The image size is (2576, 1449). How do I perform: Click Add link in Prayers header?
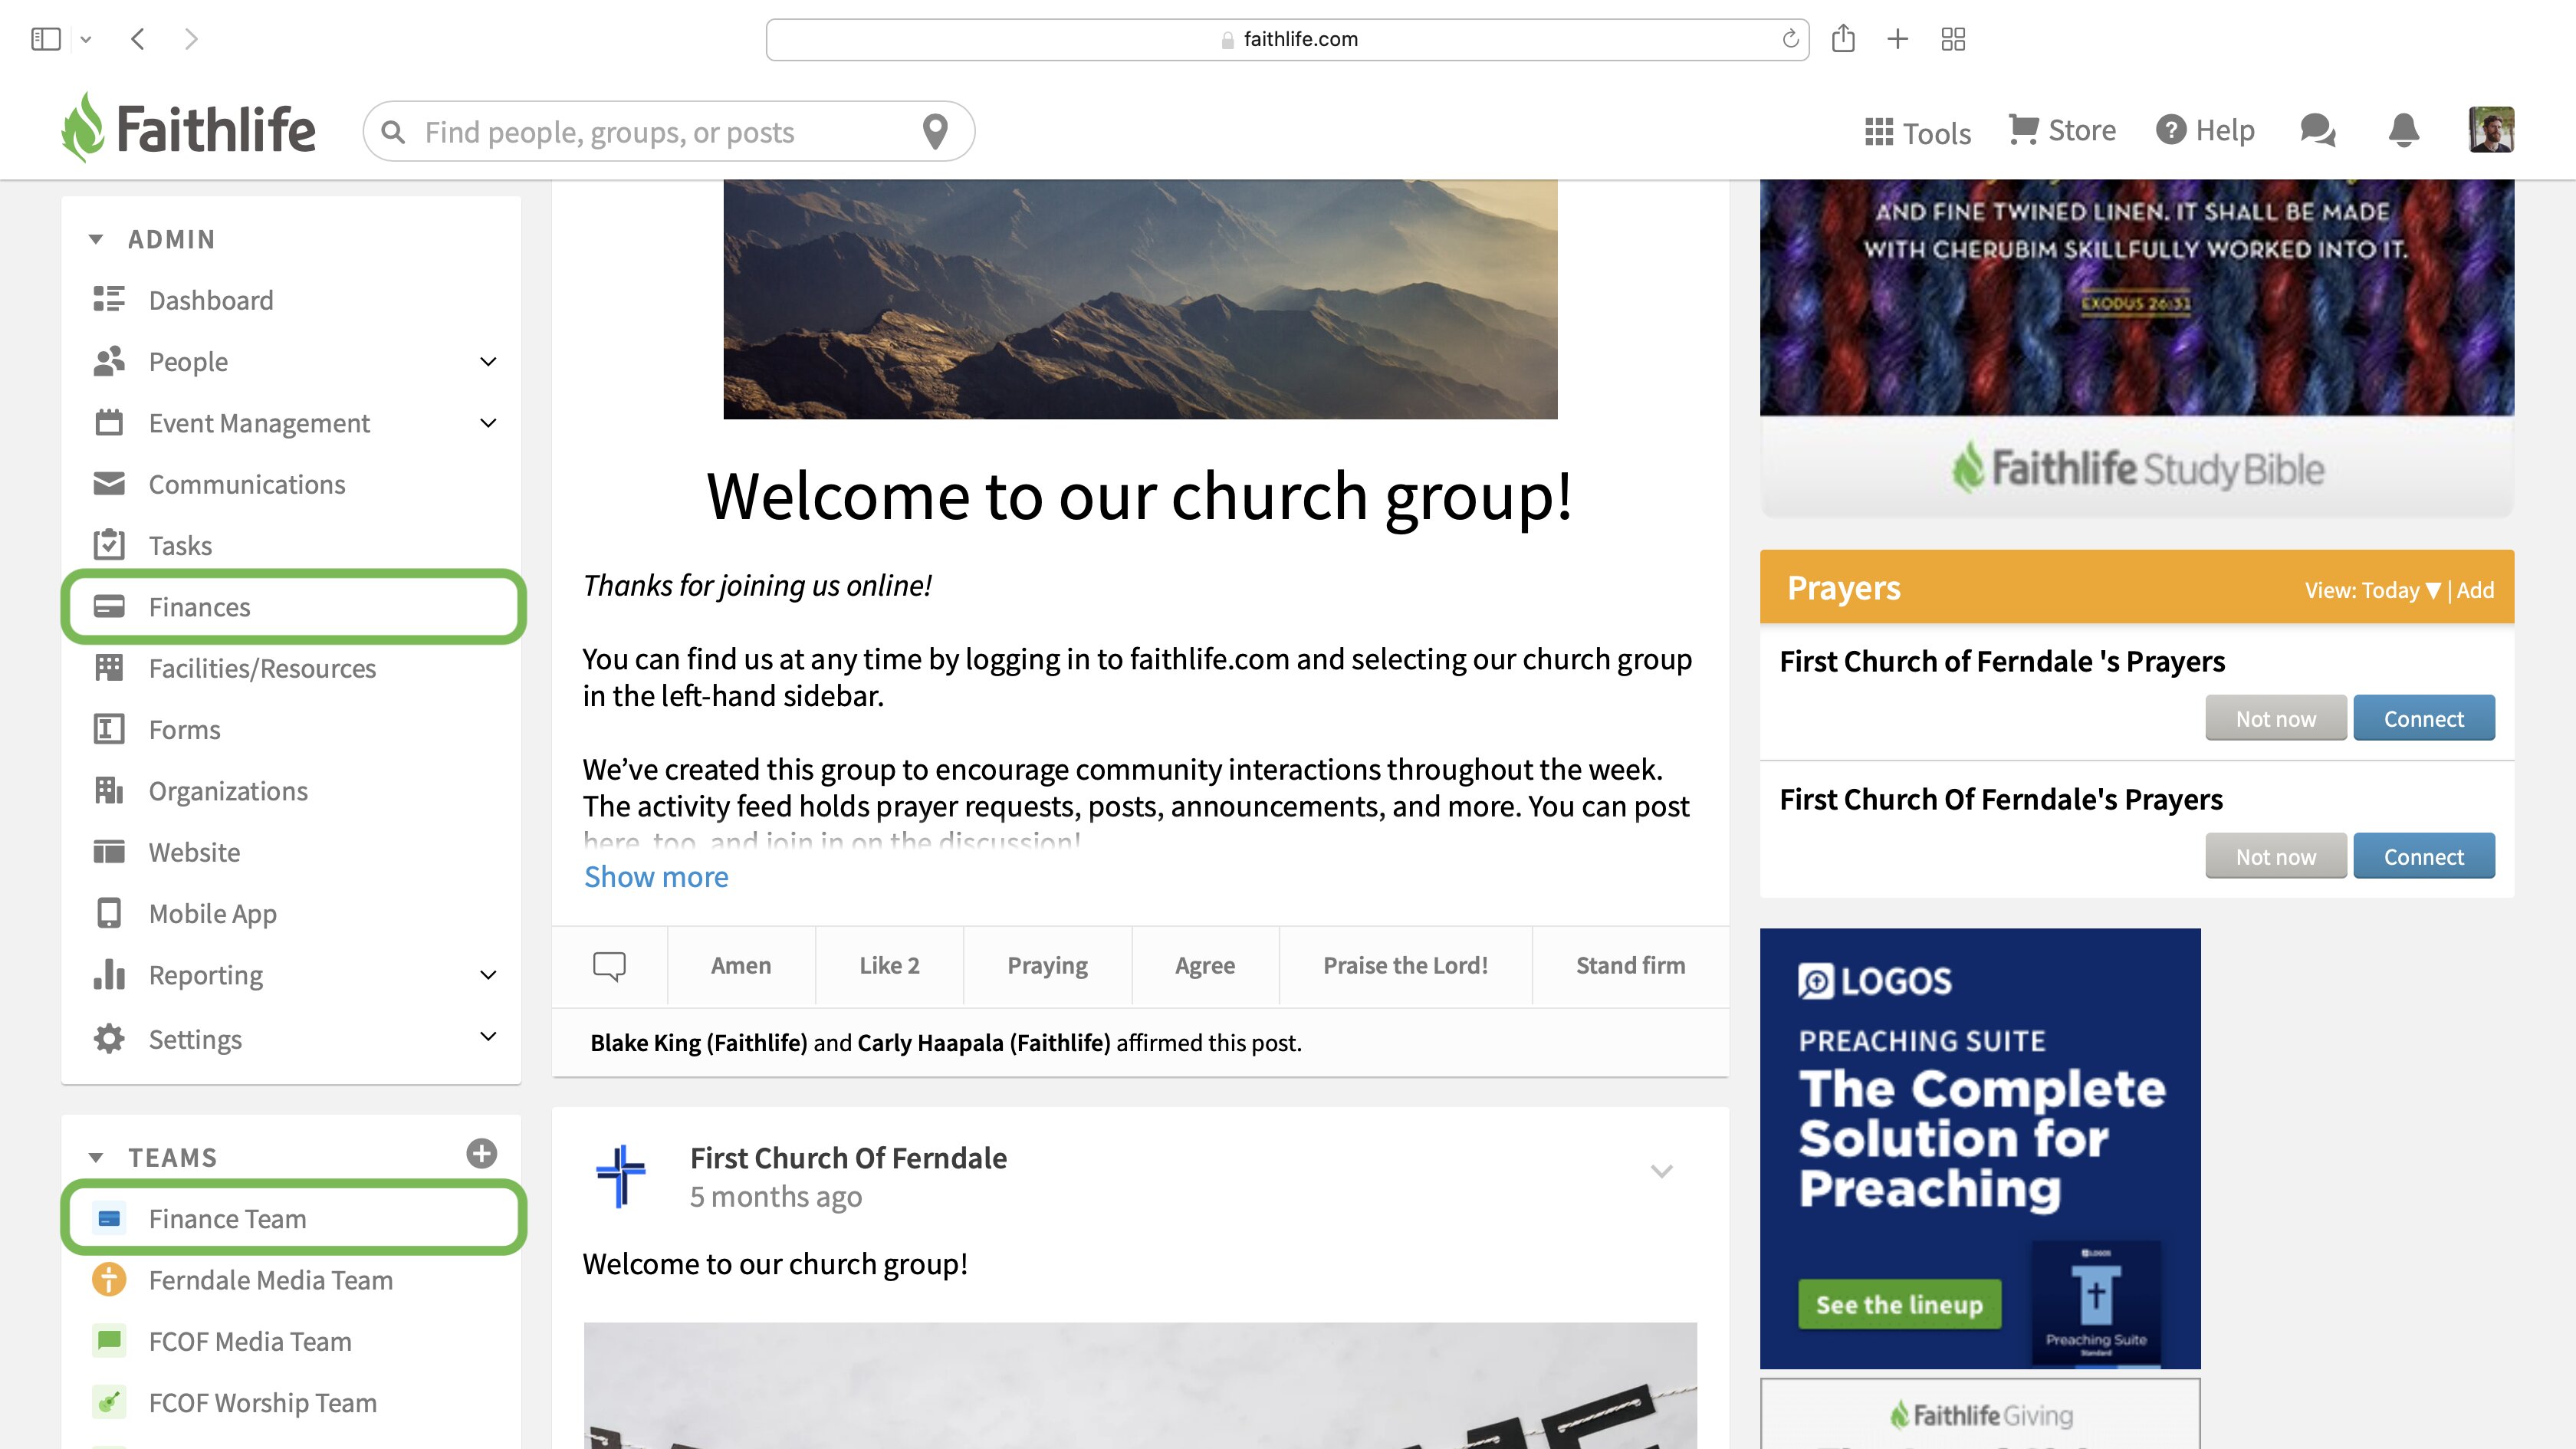[2475, 590]
